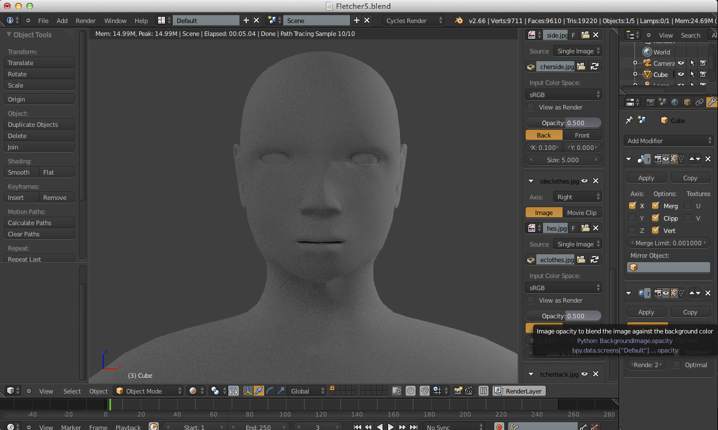Screen dimensions: 718x430
Task: Click the auto keyframe record button in timeline
Action: point(499,427)
